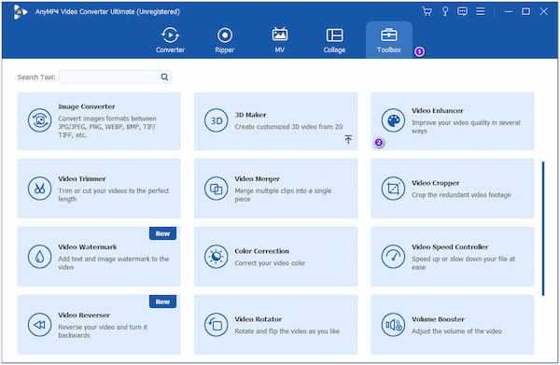Maximize the AnyMP4 window
This screenshot has height=365, width=560.
click(x=525, y=11)
